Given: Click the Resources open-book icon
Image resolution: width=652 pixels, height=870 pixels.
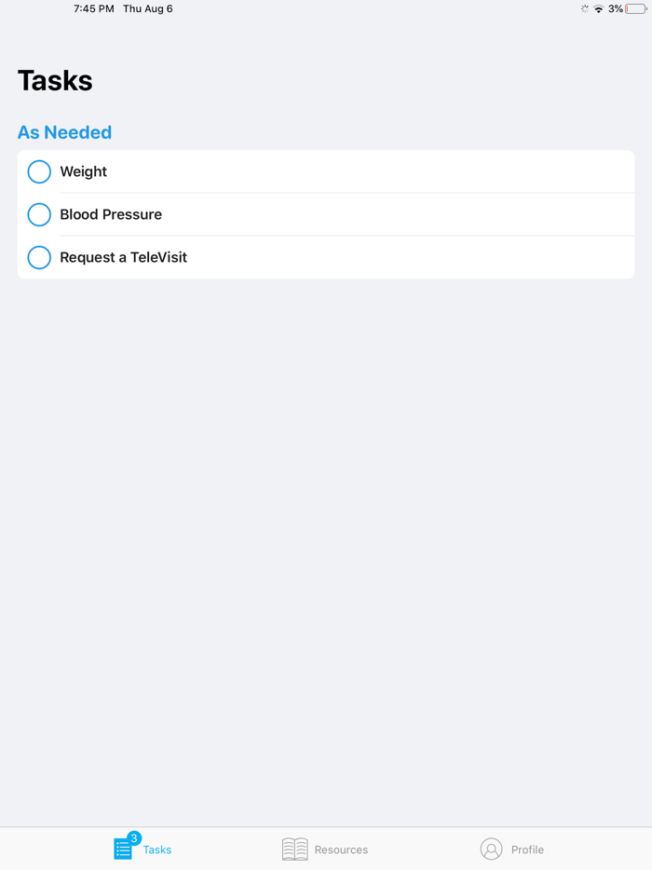Looking at the screenshot, I should (294, 850).
